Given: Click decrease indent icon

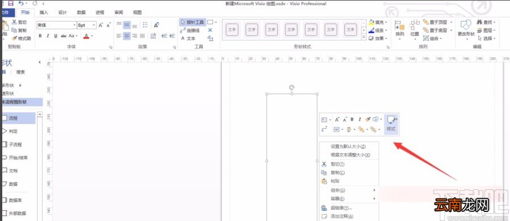Looking at the screenshot, I should coord(164,36).
